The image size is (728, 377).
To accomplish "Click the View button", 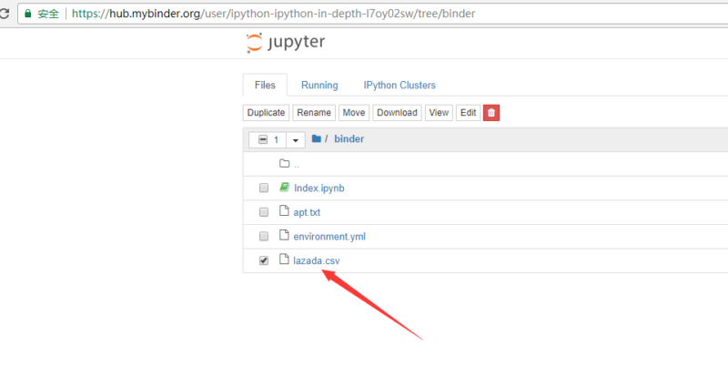I will tap(439, 113).
